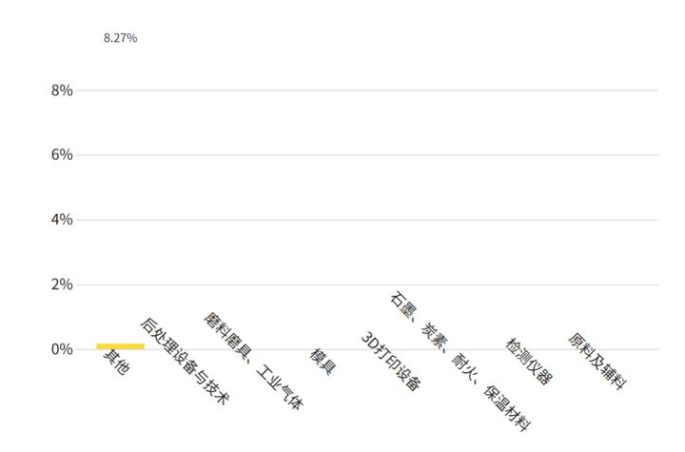The image size is (685, 452).
Task: Click the 磨料磨具、工业气体 axis label
Action: pyautogui.click(x=253, y=361)
